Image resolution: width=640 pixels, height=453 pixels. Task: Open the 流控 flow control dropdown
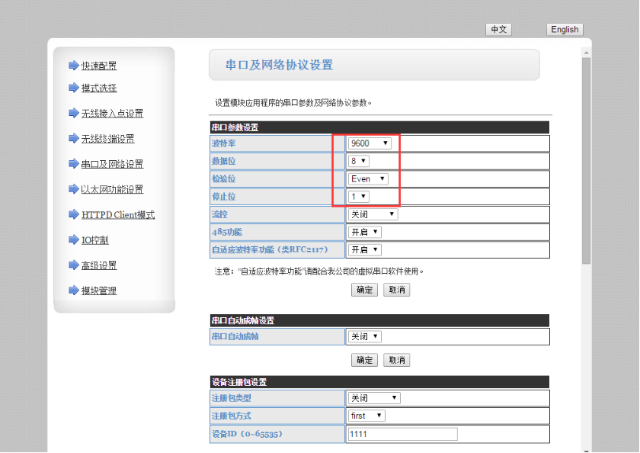(x=373, y=215)
